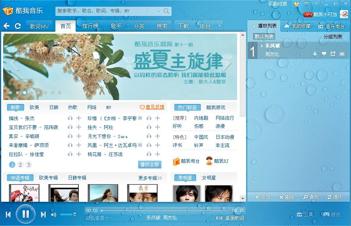
Task: Select the 欧美 song category
Action: [34, 107]
